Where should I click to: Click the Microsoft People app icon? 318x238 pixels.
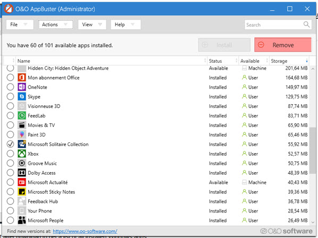tap(22, 220)
